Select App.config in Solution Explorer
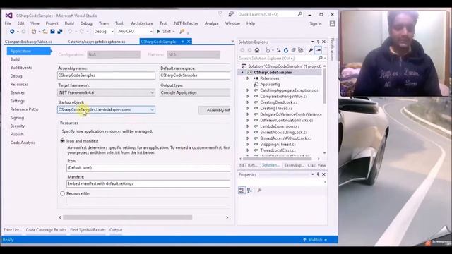This screenshot has width=452, height=254. [270, 85]
